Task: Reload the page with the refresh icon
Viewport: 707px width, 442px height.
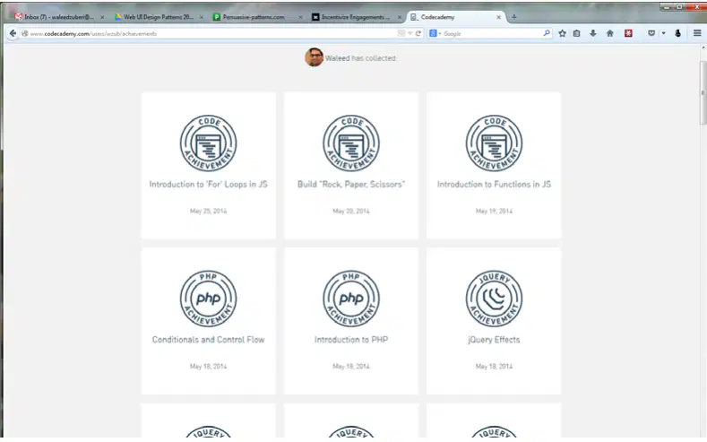Action: tap(418, 33)
